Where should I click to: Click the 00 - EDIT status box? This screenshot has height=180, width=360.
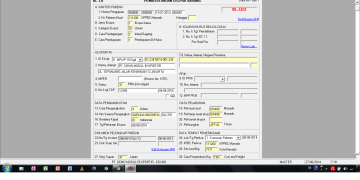coord(239,9)
